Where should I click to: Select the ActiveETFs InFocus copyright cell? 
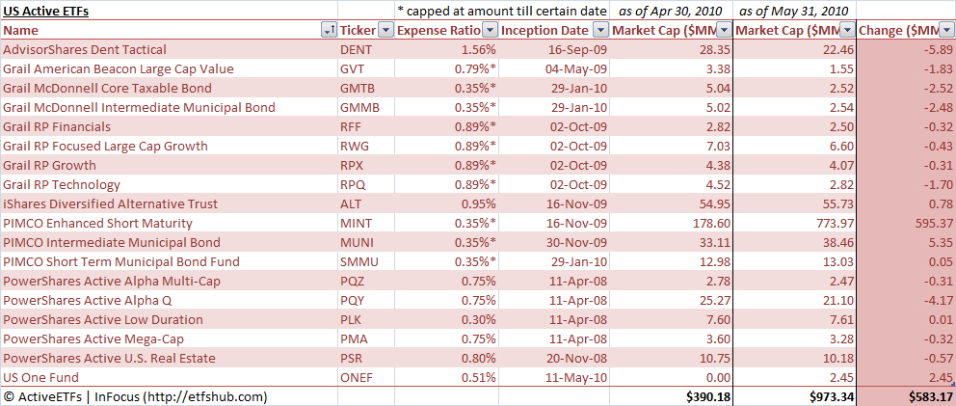[169, 397]
